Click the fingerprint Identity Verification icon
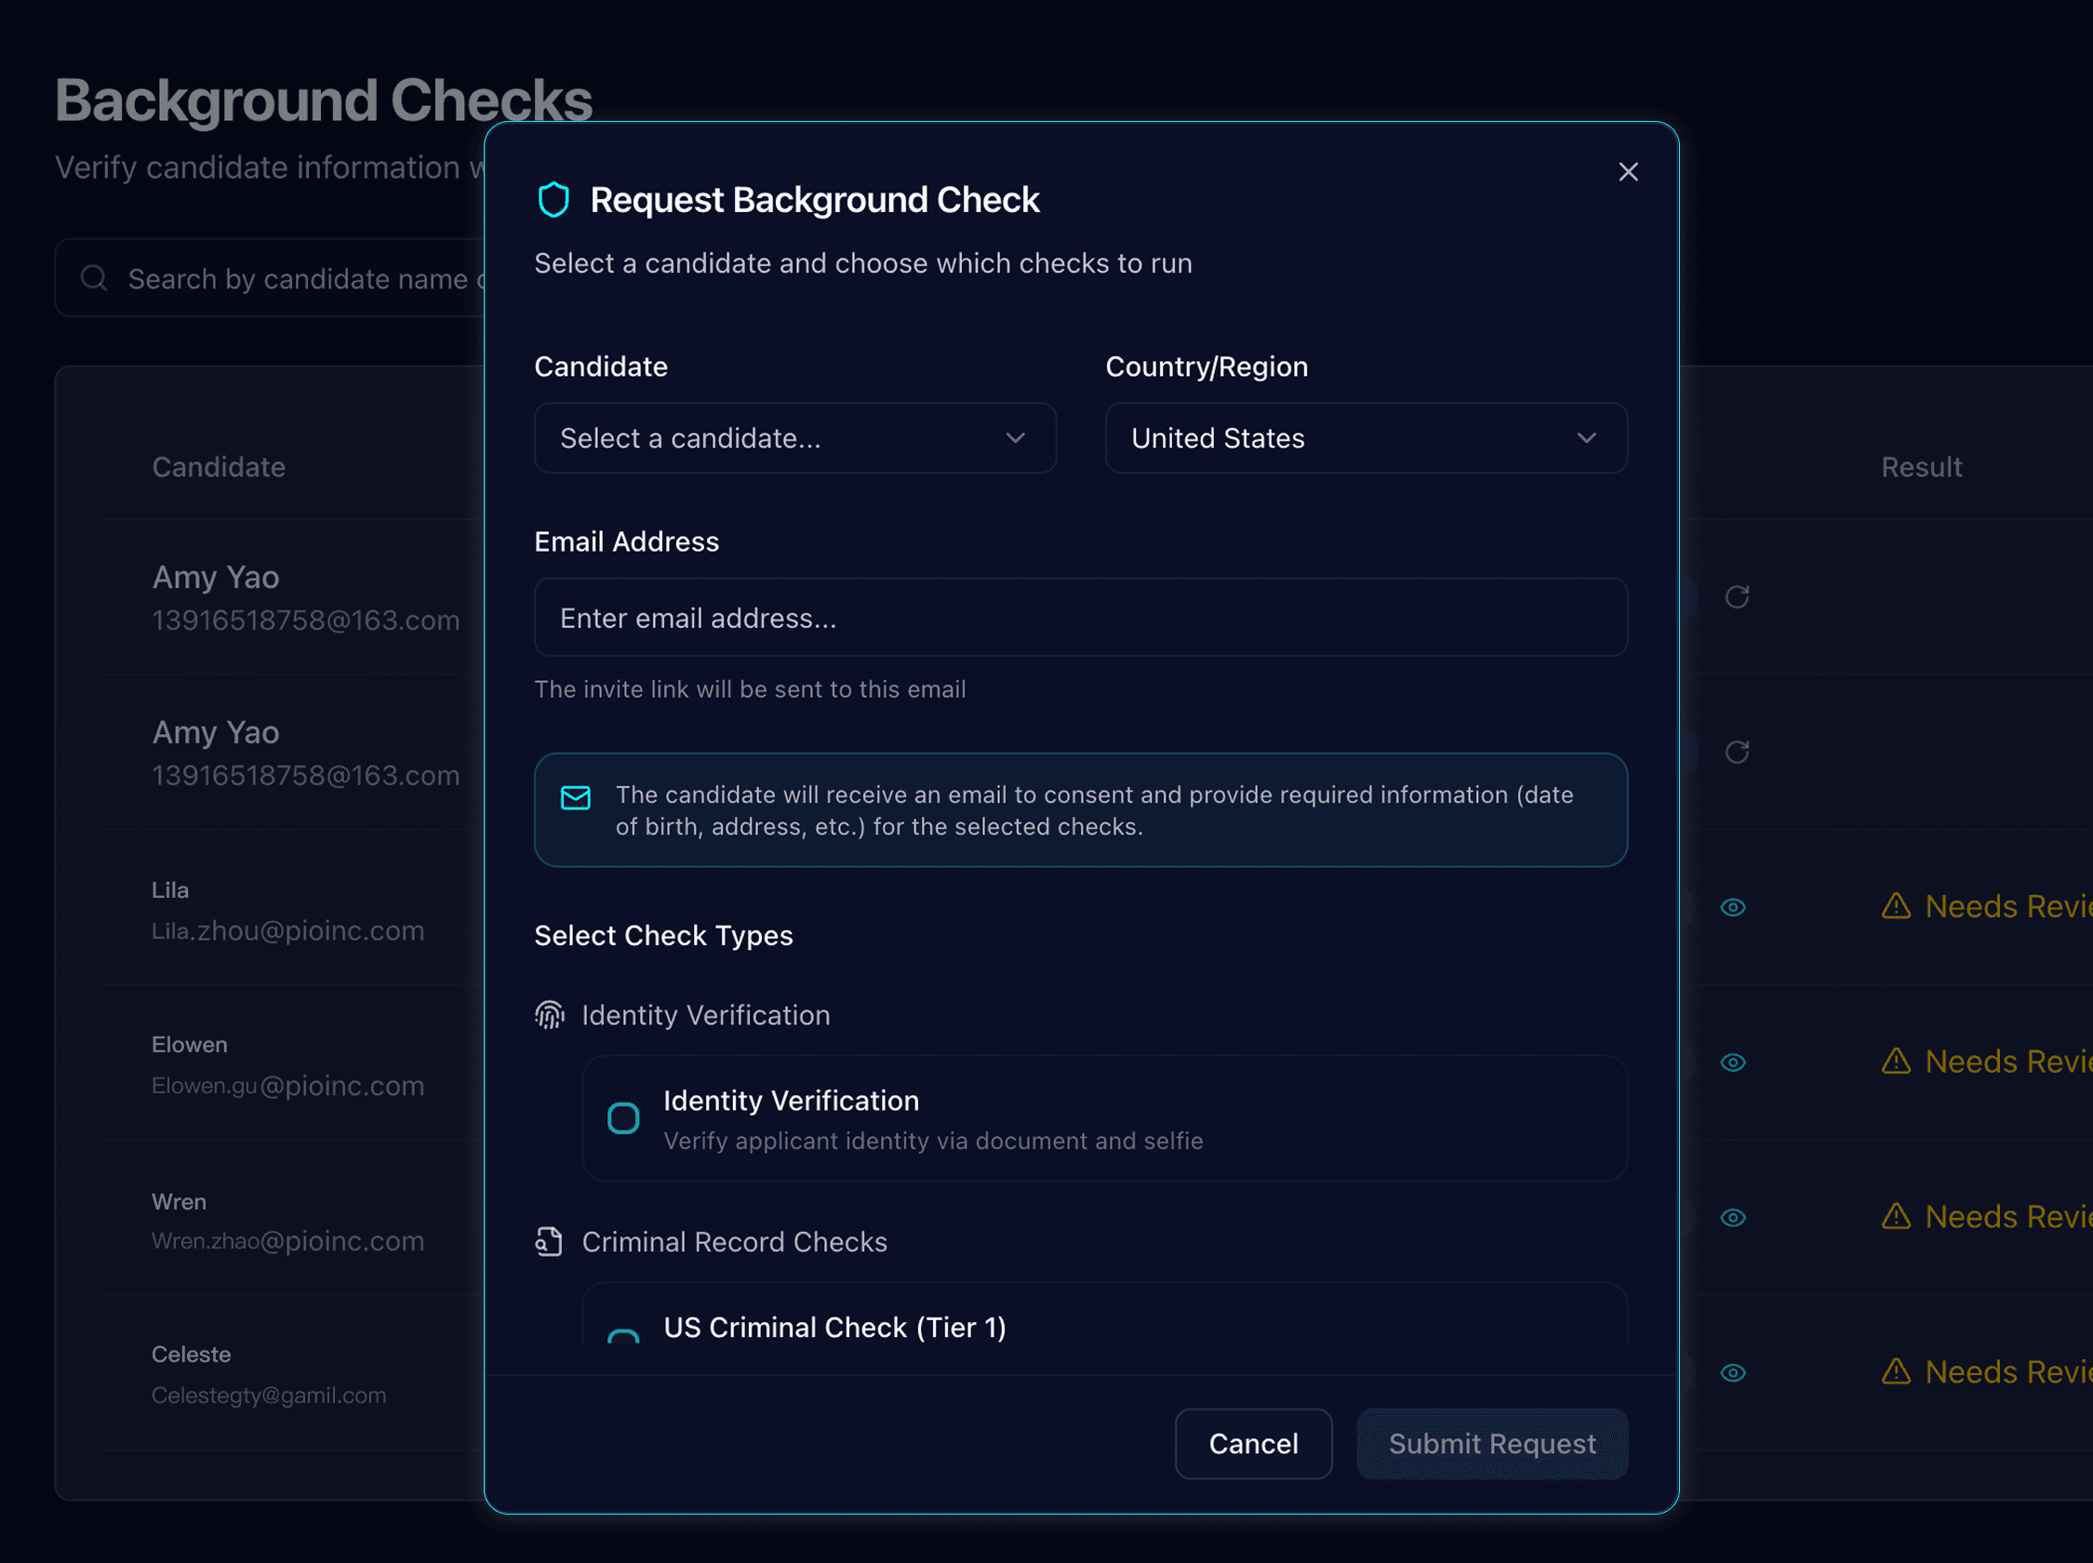Screen dimensions: 2093x1563 (550, 1015)
